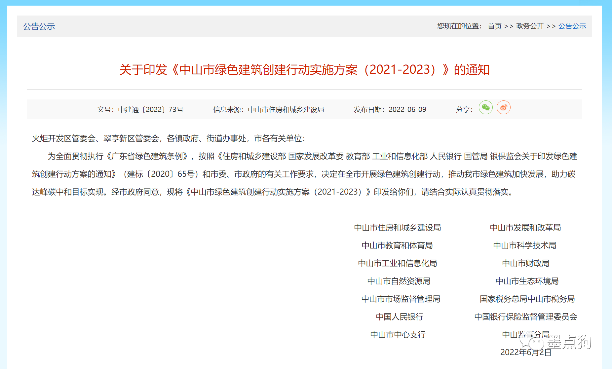This screenshot has width=612, height=369.
Task: Click the publish date 2022-06-09
Action: pyautogui.click(x=407, y=110)
